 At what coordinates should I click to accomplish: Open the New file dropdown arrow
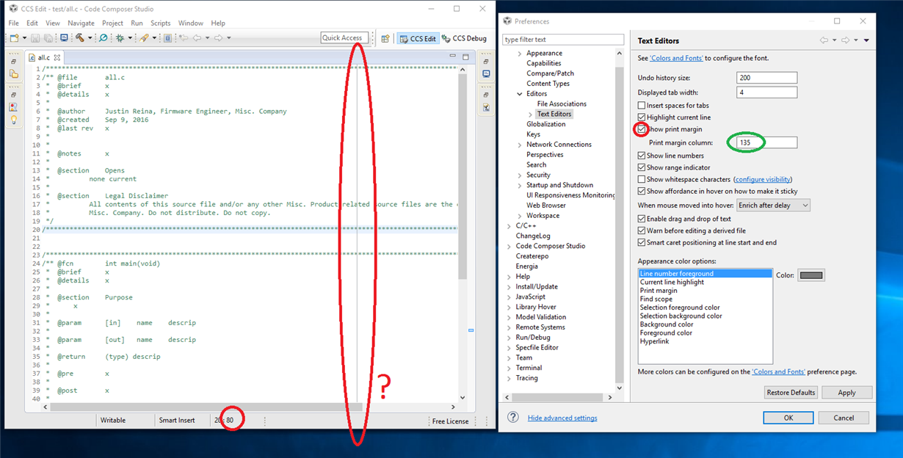pyautogui.click(x=24, y=38)
